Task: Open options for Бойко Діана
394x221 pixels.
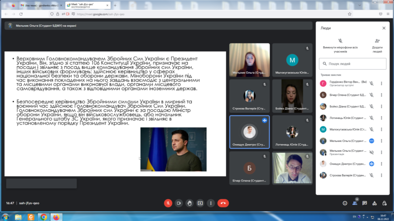Action: [382, 107]
